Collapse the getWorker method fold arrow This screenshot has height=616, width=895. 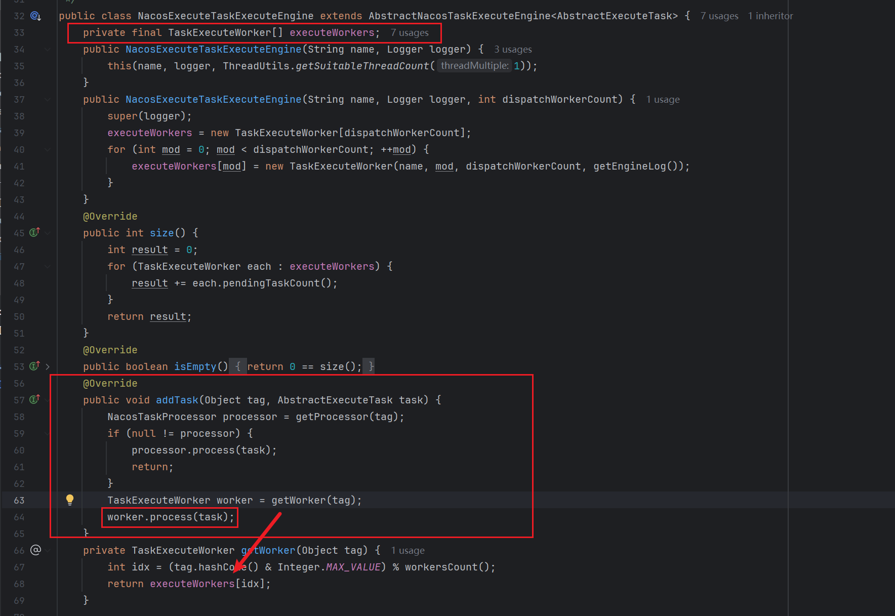click(x=48, y=550)
